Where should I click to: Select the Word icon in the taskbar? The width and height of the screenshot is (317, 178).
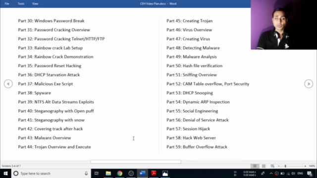tap(142, 174)
